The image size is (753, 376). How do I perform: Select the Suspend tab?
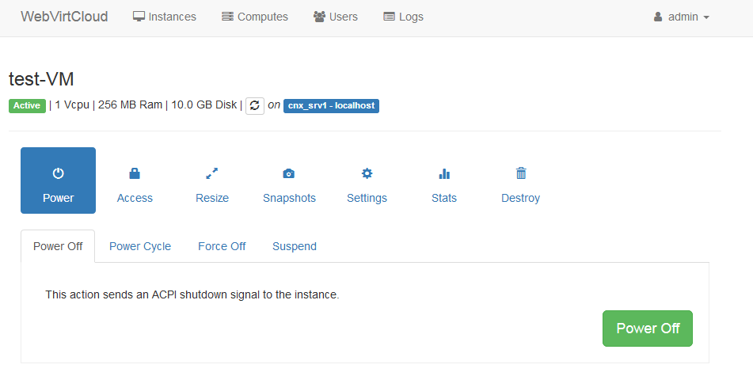295,246
